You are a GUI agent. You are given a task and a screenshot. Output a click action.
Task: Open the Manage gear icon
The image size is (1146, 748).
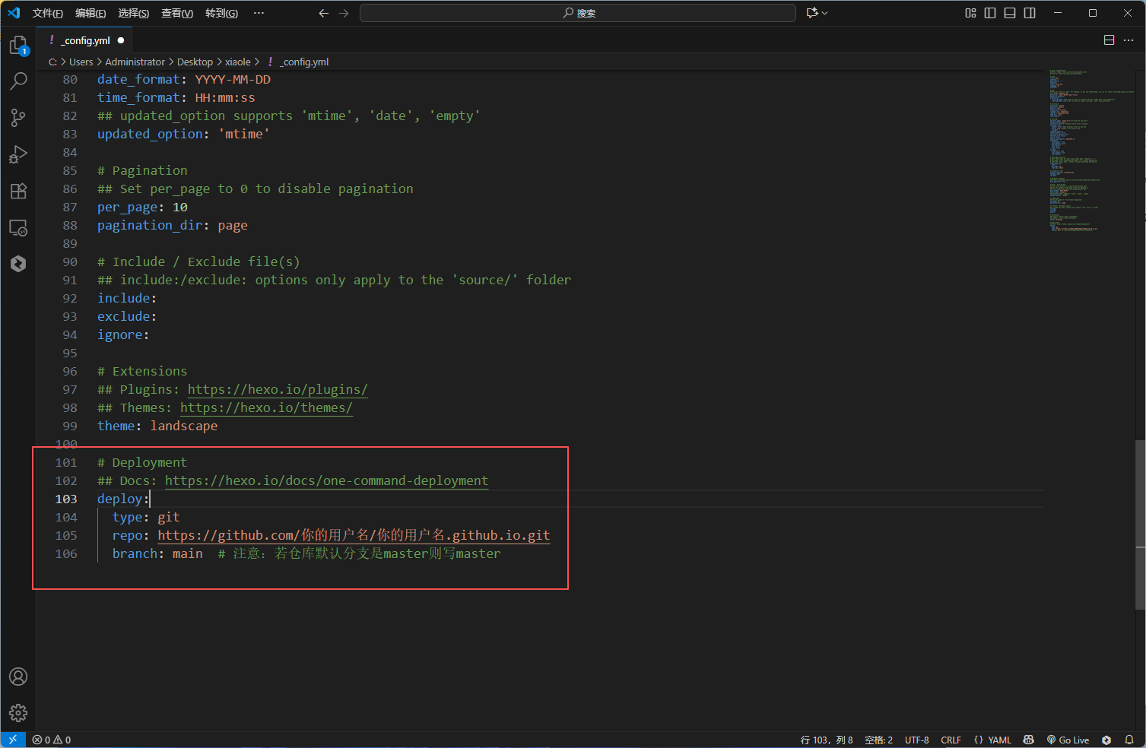click(18, 712)
